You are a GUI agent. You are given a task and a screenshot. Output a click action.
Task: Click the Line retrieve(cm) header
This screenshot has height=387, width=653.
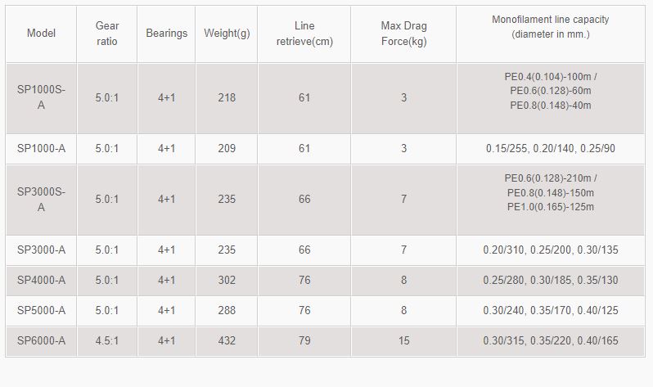pyautogui.click(x=304, y=34)
